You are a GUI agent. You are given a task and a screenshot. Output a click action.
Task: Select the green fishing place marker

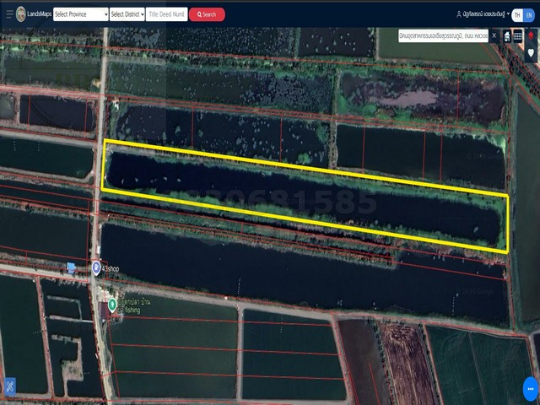pos(111,304)
